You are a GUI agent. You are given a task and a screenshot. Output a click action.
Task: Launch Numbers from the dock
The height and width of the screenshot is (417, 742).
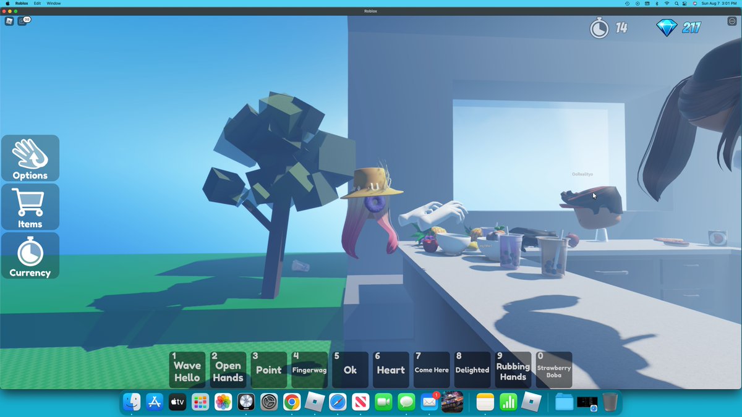point(508,402)
